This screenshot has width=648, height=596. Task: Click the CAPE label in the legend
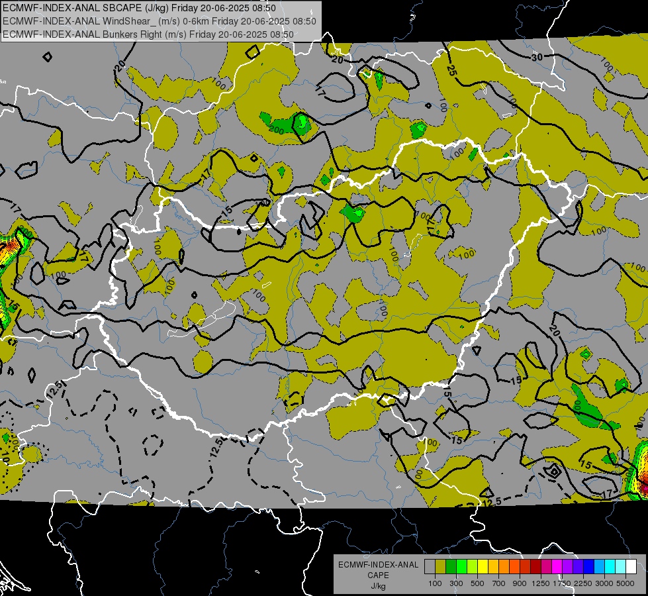click(378, 575)
